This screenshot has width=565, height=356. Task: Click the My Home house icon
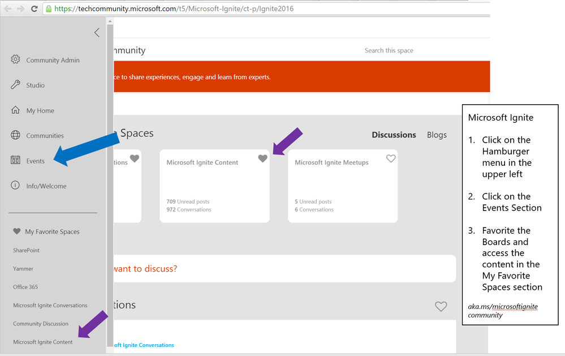coord(15,110)
